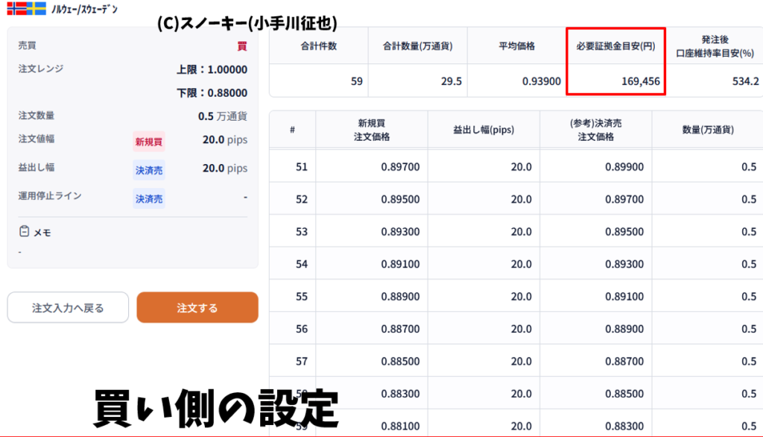This screenshot has height=437, width=763.
Task: Click the clipboard icon beside メモ
Action: [24, 232]
